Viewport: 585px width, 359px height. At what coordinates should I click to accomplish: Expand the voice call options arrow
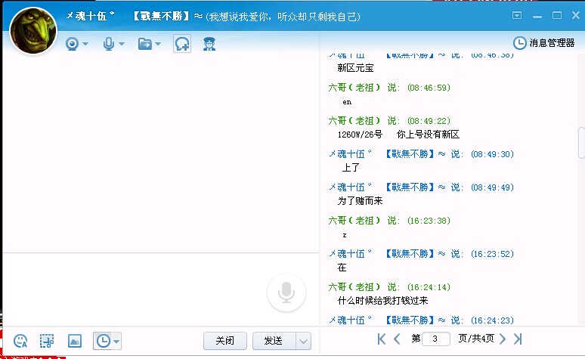pos(122,45)
